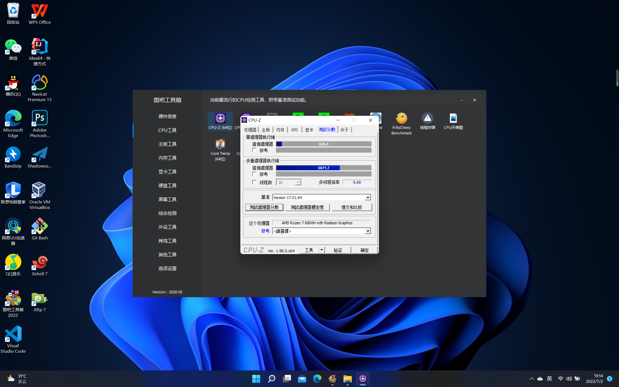Screen dimensions: 619x387
Task: Expand 工具 button dropdown arrow
Action: point(322,250)
